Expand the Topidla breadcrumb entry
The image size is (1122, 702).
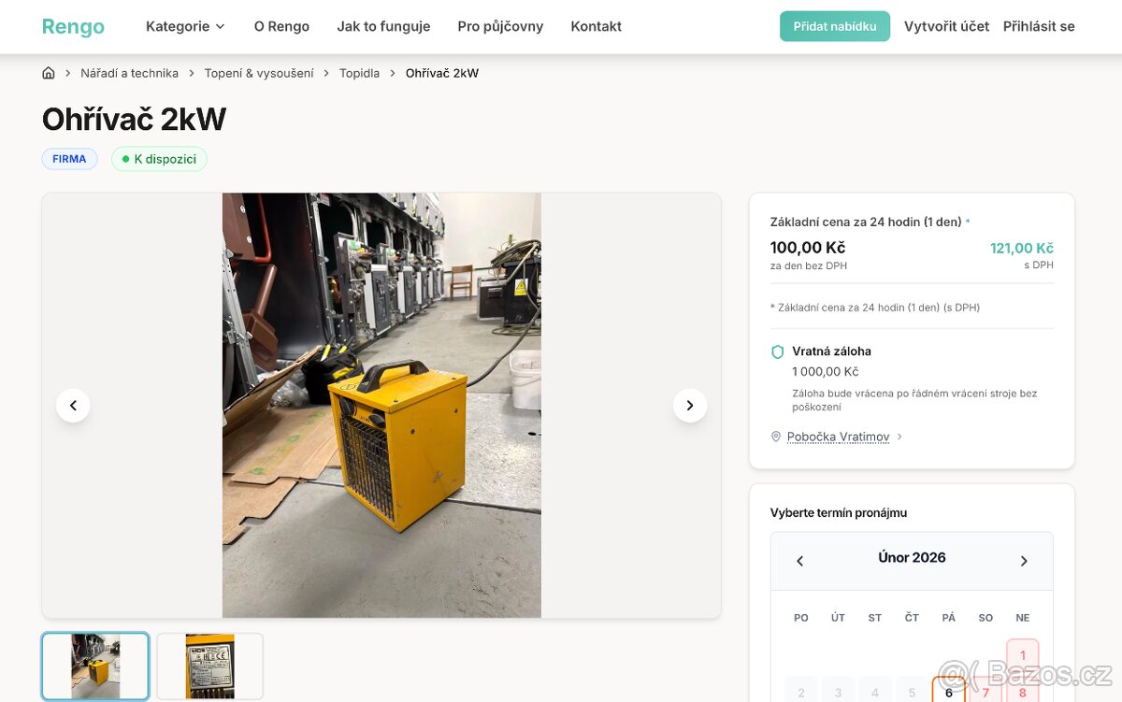pyautogui.click(x=359, y=72)
